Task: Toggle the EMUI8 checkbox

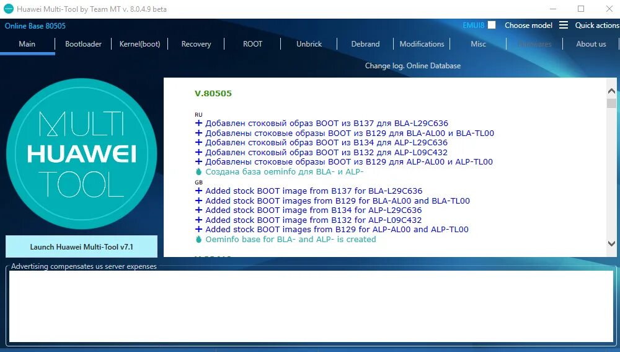Action: coord(492,25)
